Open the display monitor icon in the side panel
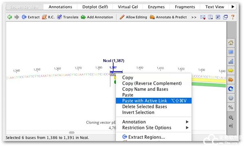This screenshot has width=244, height=146. [231, 52]
